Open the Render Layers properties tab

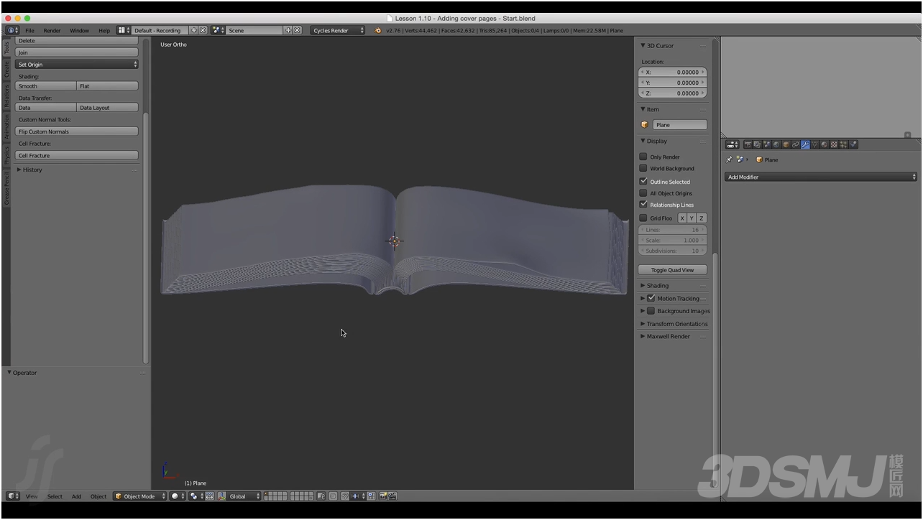[x=758, y=144]
